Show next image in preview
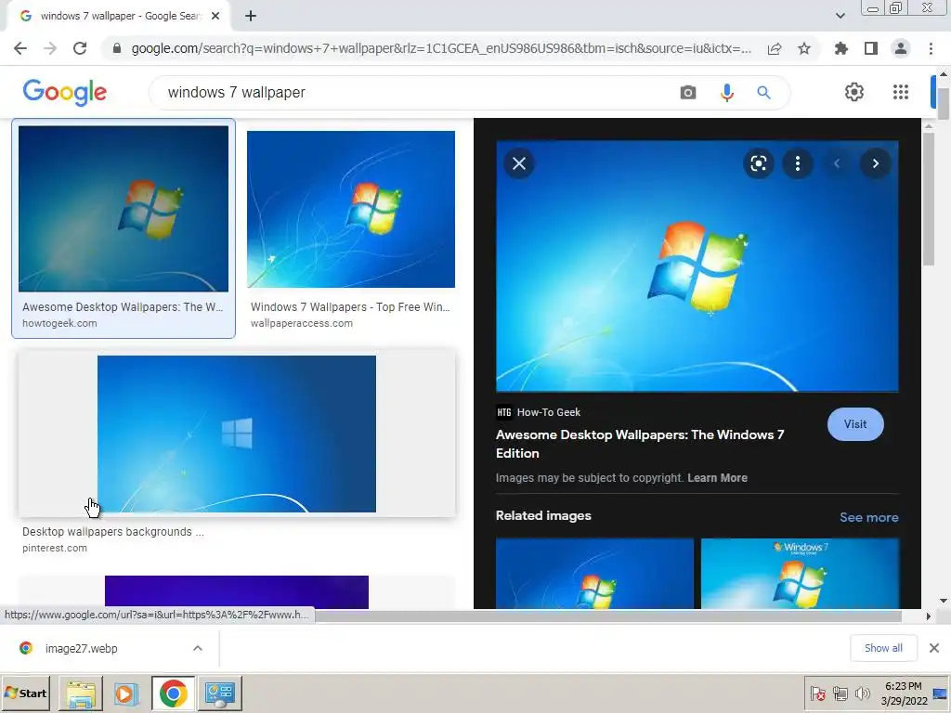The width and height of the screenshot is (951, 713). [x=875, y=163]
